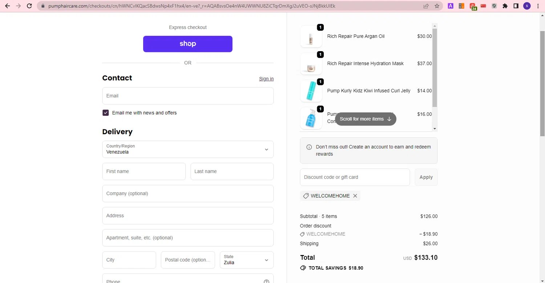Click the info icon in rewards notice
The image size is (545, 283).
(x=309, y=147)
